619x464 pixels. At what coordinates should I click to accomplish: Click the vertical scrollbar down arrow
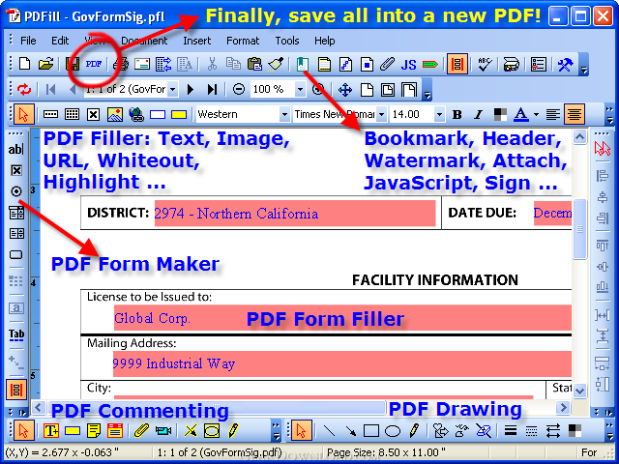tap(579, 391)
